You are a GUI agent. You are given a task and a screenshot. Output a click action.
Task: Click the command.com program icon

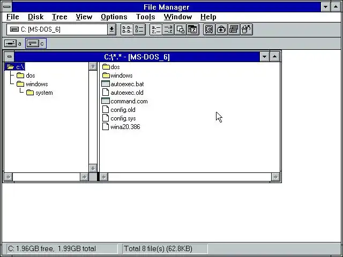(106, 101)
